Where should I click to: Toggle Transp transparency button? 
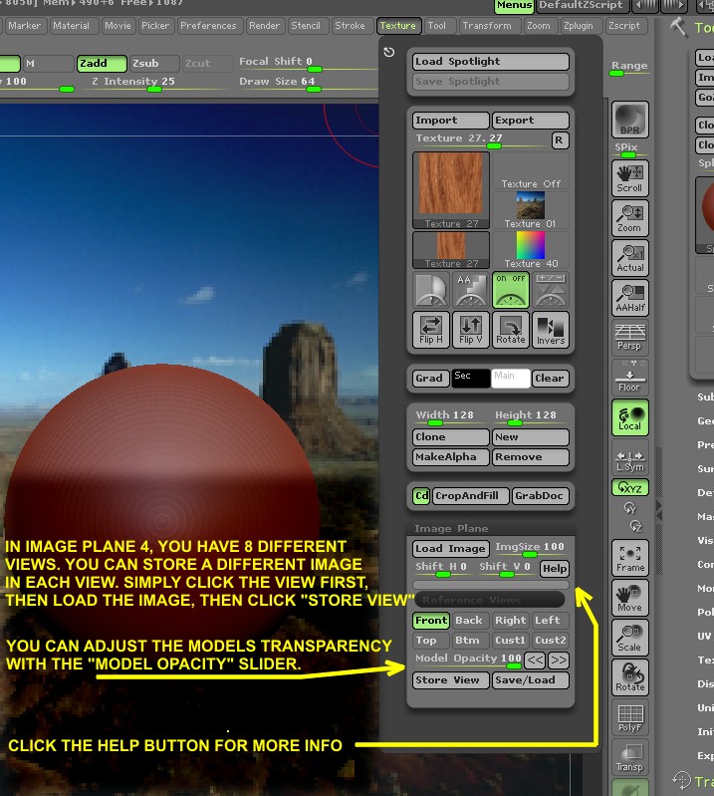pos(629,757)
